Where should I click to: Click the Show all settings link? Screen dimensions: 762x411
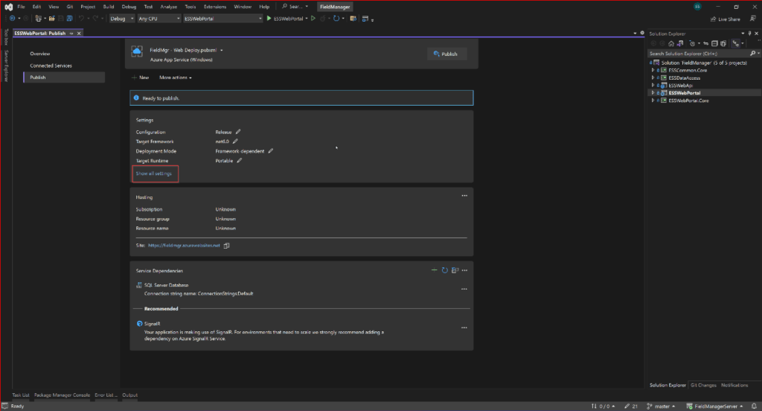pos(153,173)
